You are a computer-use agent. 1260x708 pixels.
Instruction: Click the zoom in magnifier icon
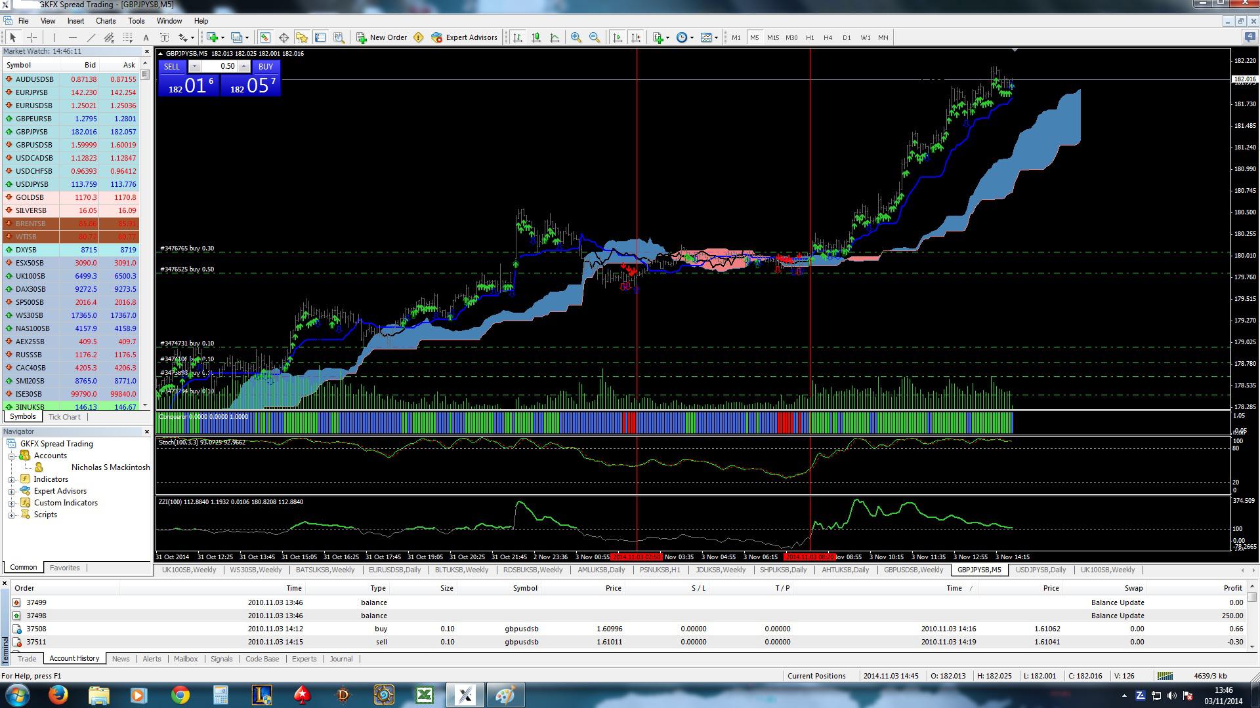click(x=576, y=37)
